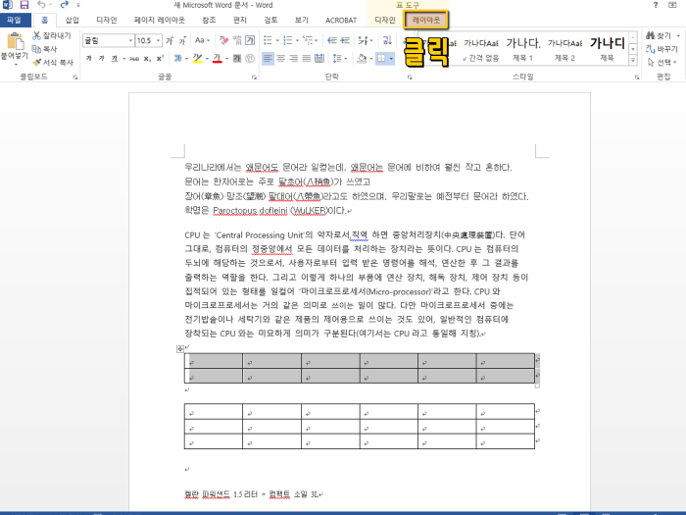The width and height of the screenshot is (686, 515).
Task: Apply the 제목 1 heading style
Action: pyautogui.click(x=522, y=49)
